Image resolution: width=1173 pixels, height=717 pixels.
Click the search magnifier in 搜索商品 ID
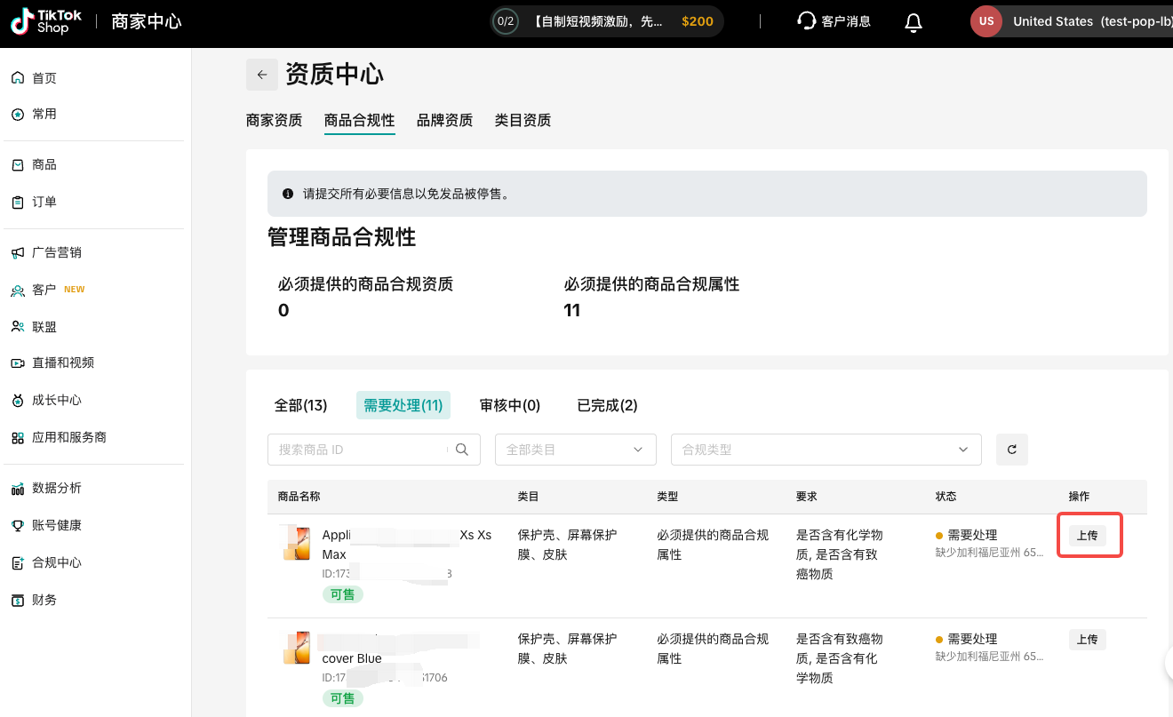(461, 450)
